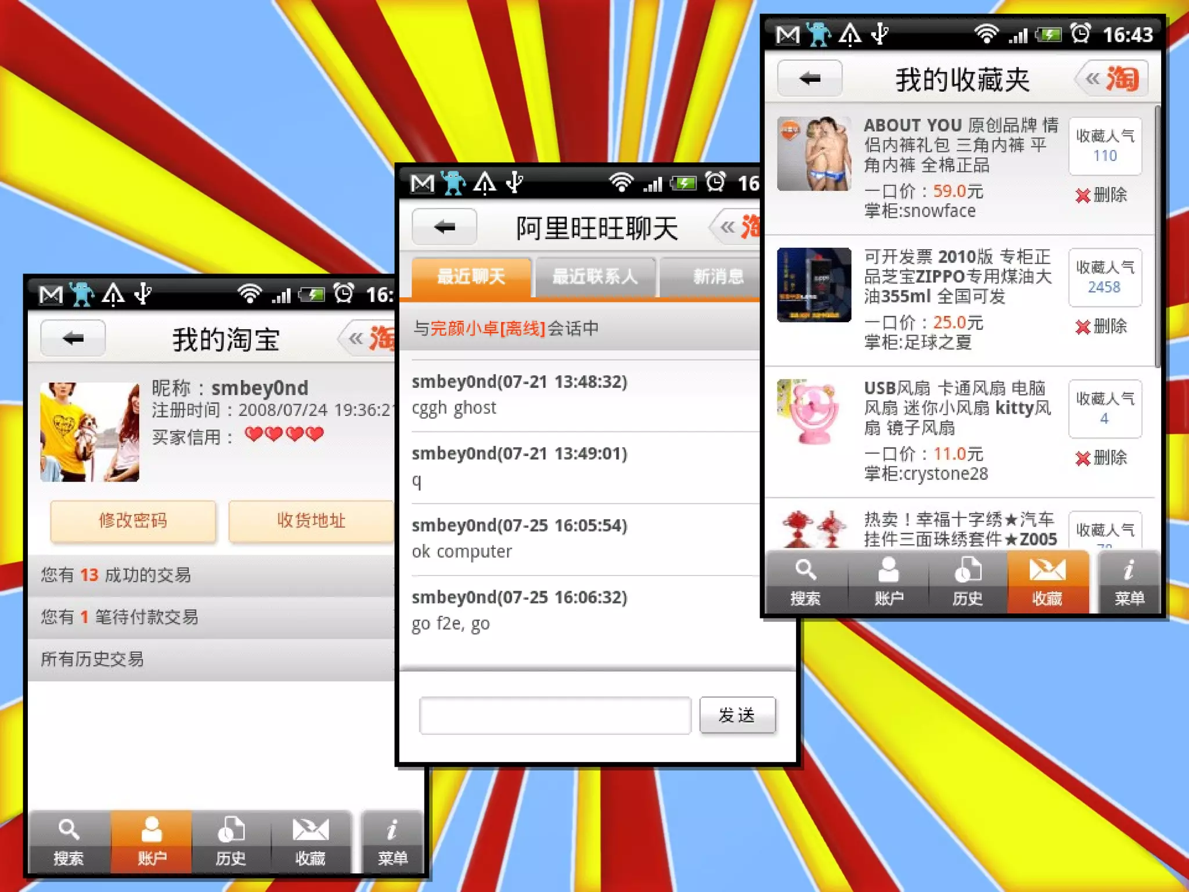Tap 收藏人气 110 box

tap(1105, 146)
